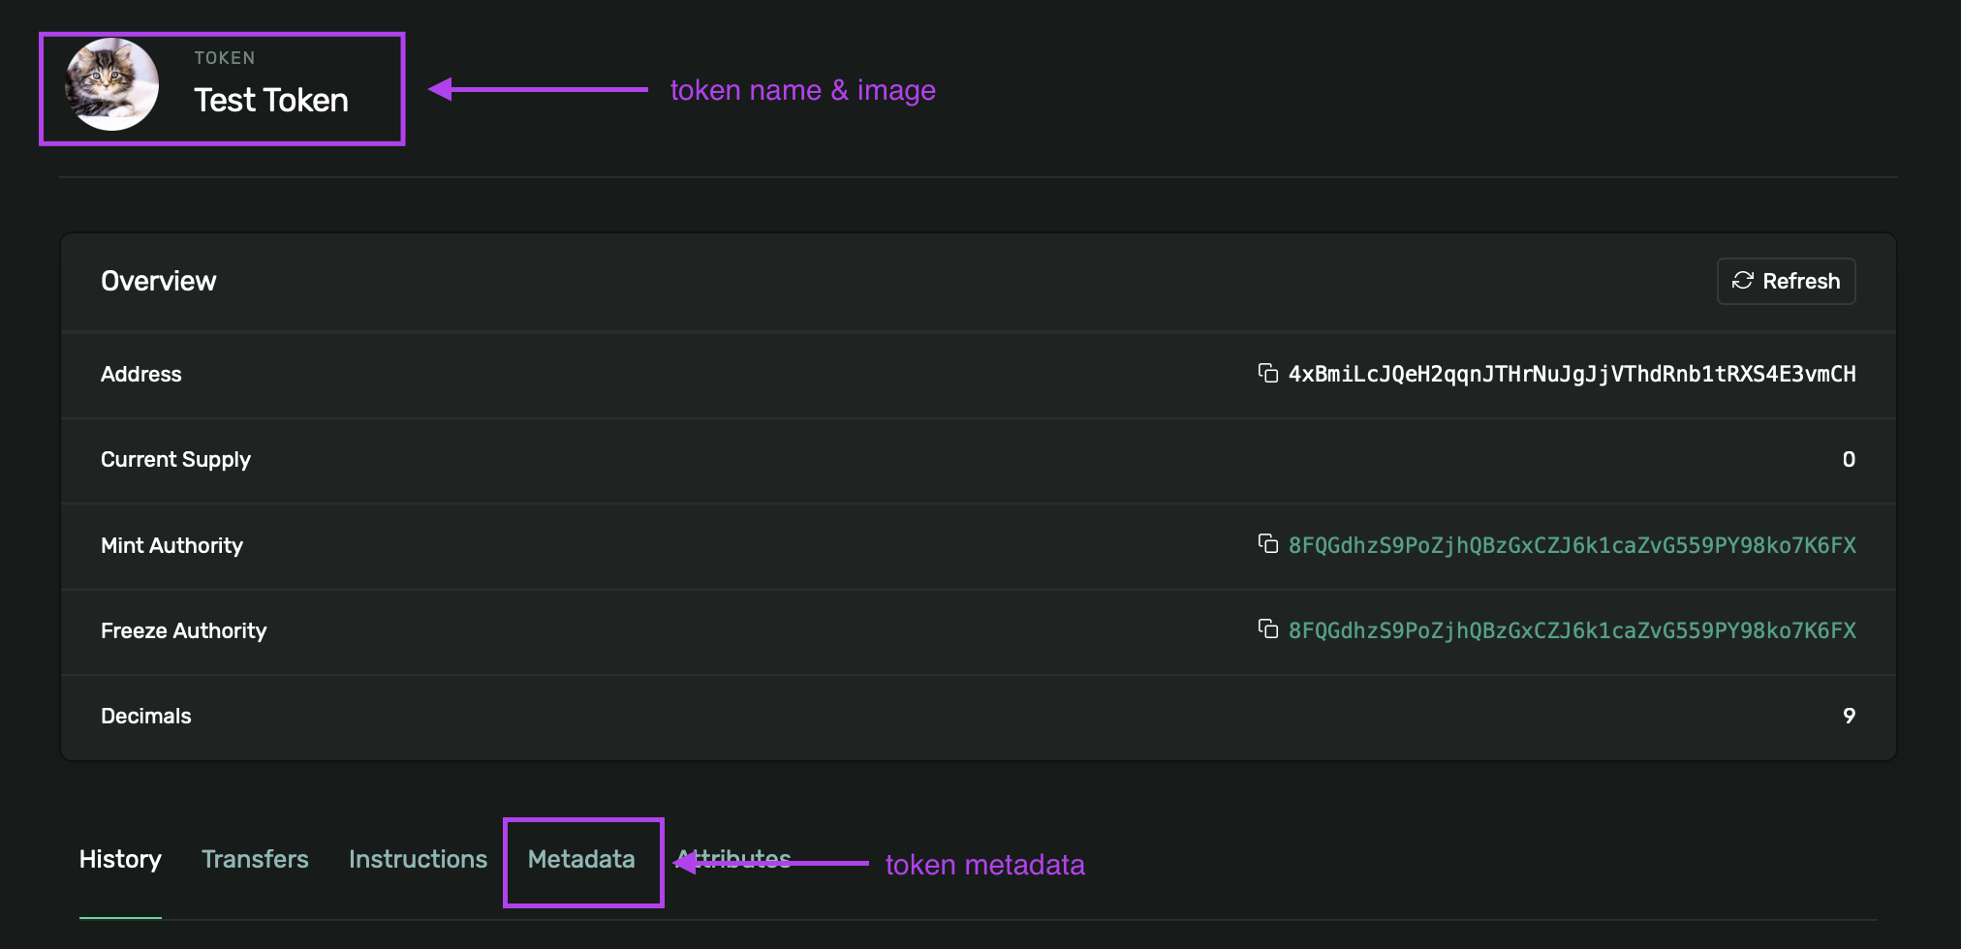Copy the Mint Authority address
This screenshot has height=949, width=1961.
coord(1269,545)
